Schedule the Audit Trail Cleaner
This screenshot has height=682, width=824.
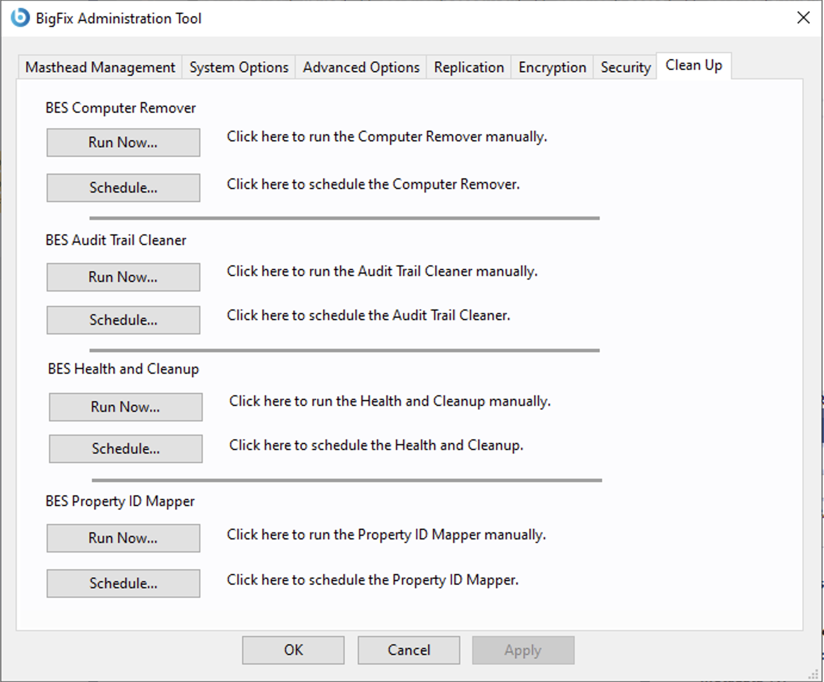pyautogui.click(x=123, y=320)
